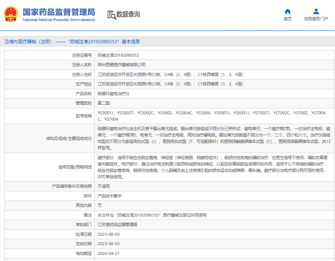This screenshot has width=335, height=261.
Task: Click the 结构及组成/主要组成成分 label
Action: [x=69, y=138]
